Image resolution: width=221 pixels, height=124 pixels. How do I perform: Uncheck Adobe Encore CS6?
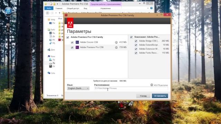pyautogui.click(x=72, y=42)
